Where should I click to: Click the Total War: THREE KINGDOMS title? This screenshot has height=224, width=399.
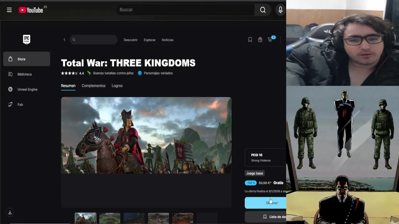(128, 63)
